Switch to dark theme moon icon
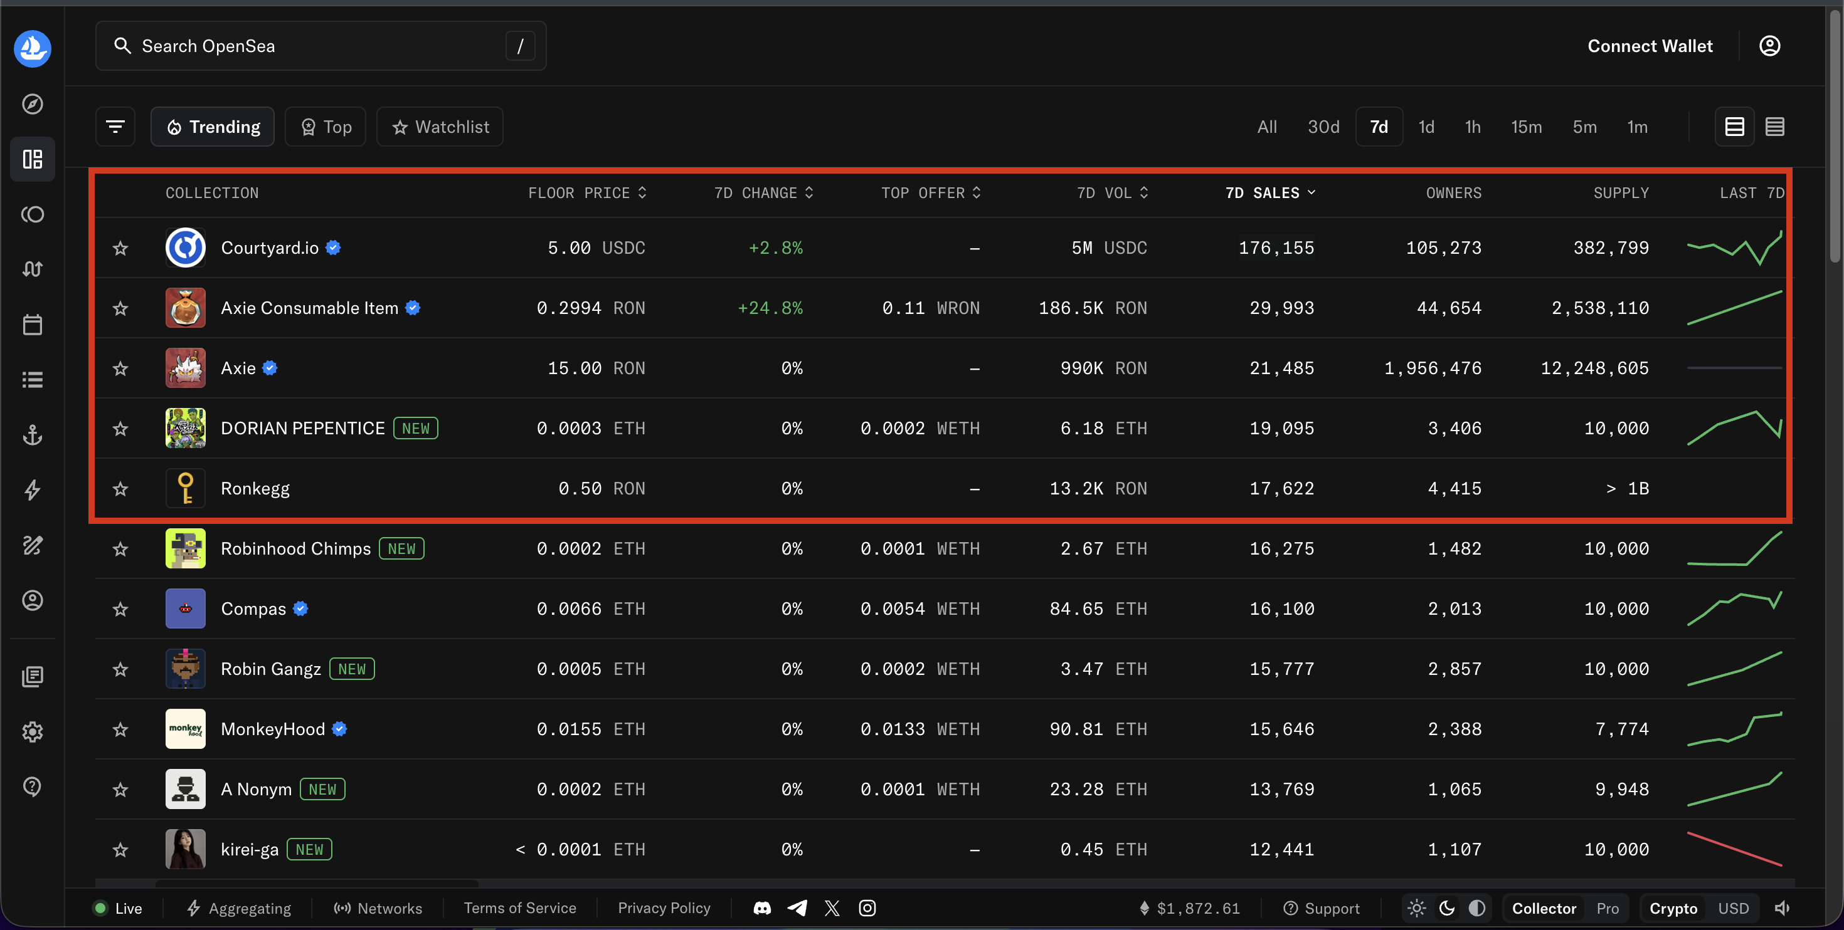 (1447, 908)
